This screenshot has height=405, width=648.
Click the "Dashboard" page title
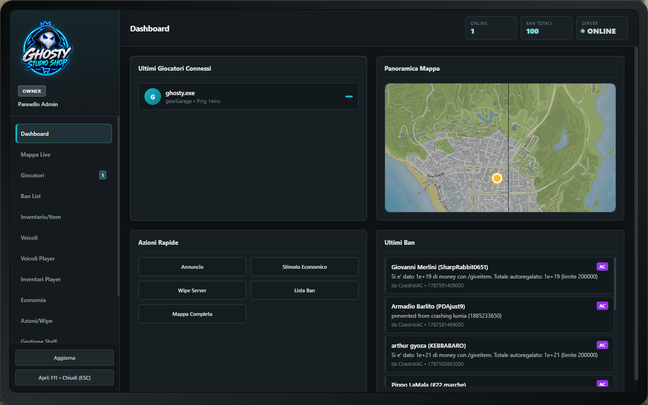150,29
